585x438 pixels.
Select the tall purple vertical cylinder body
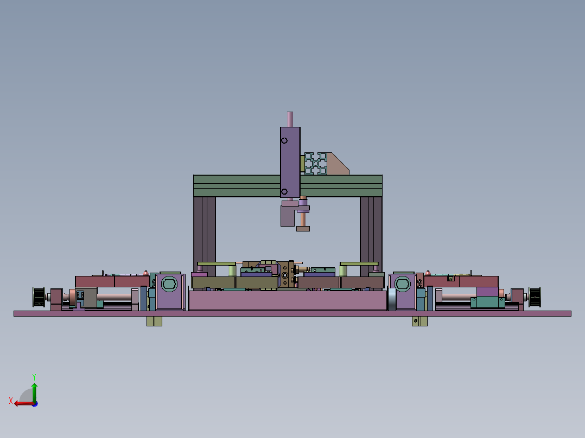pyautogui.click(x=290, y=162)
